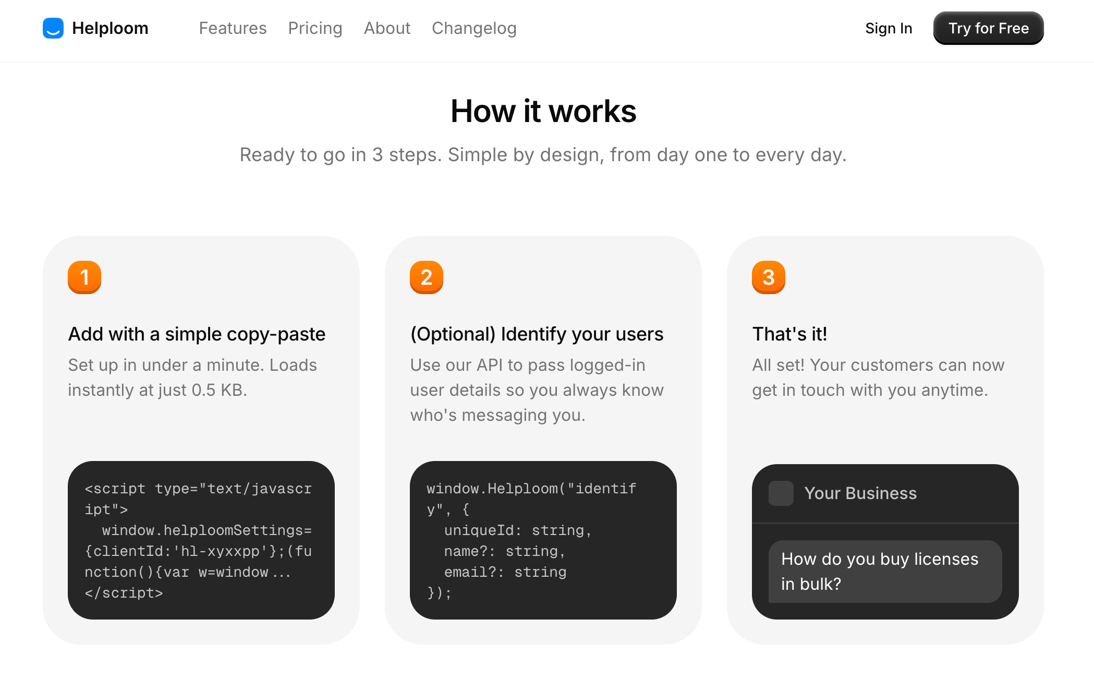The image size is (1094, 679).
Task: Open the About nav link
Action: tap(387, 28)
